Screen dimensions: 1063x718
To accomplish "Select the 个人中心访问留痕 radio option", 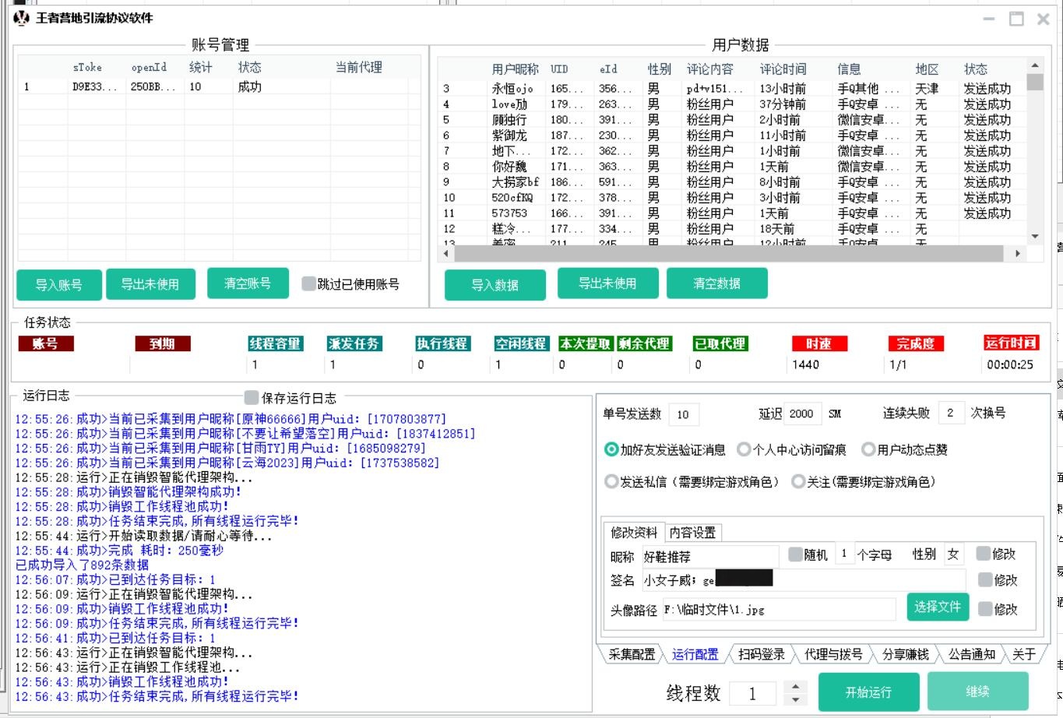I will 744,449.
